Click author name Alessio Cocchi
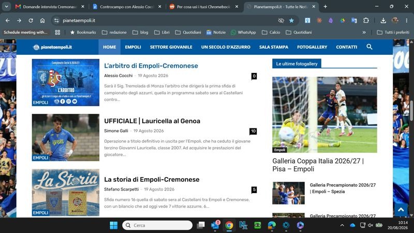 (x=119, y=76)
